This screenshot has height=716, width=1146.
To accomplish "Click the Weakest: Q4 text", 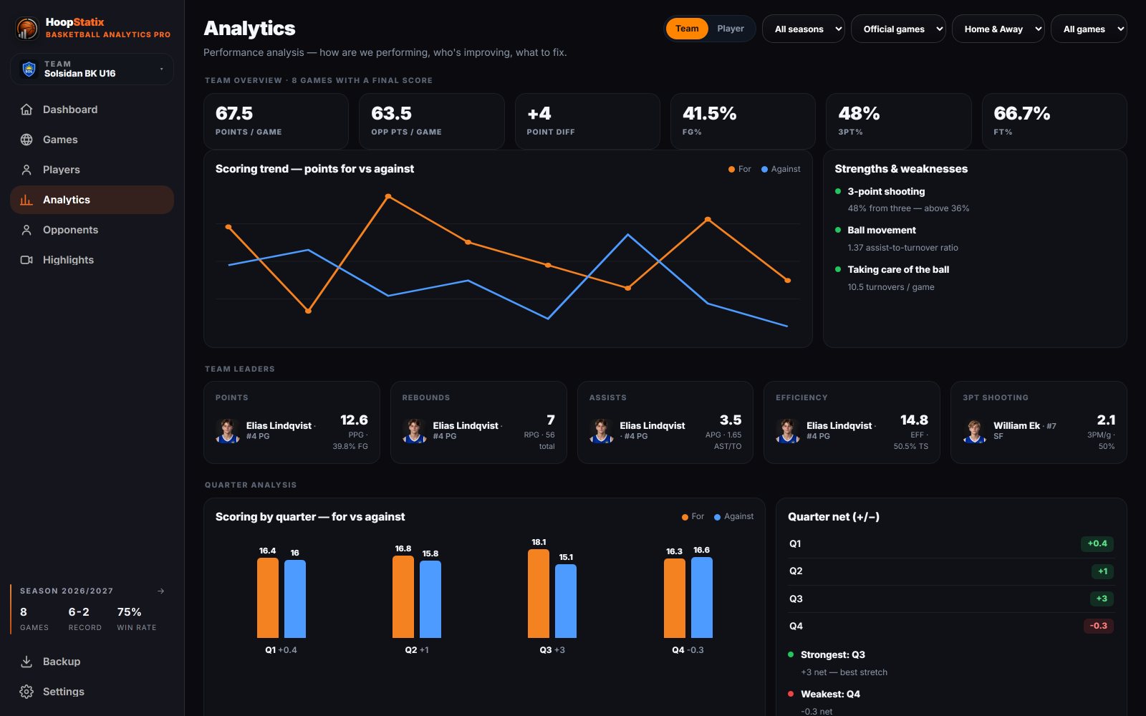I will click(830, 694).
